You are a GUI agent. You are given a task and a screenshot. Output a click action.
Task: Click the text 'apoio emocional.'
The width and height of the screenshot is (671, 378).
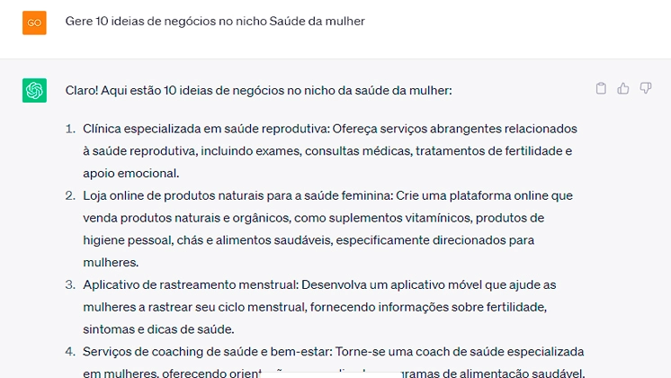pyautogui.click(x=131, y=174)
